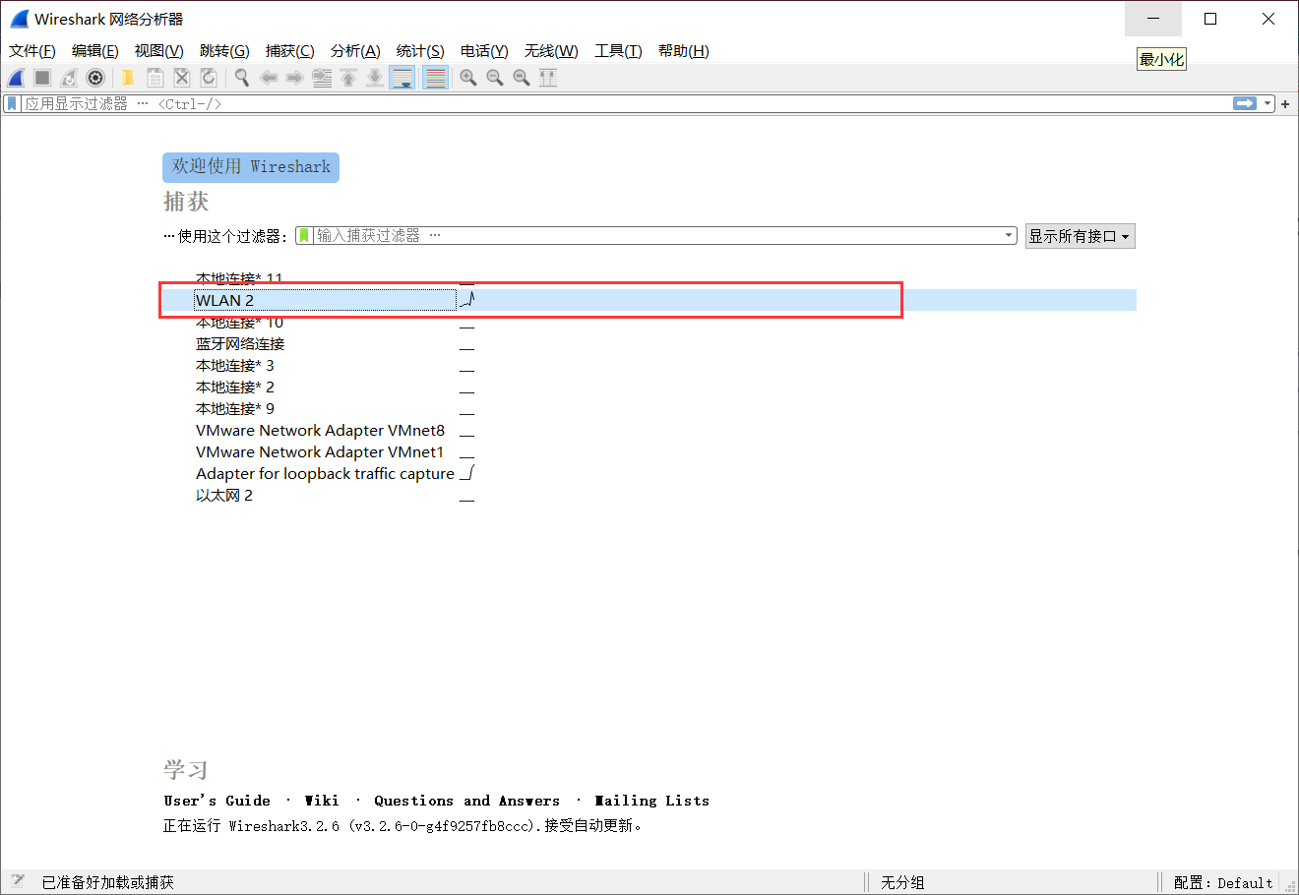Go forward to the next packet arrow
This screenshot has width=1299, height=895.
[x=294, y=78]
